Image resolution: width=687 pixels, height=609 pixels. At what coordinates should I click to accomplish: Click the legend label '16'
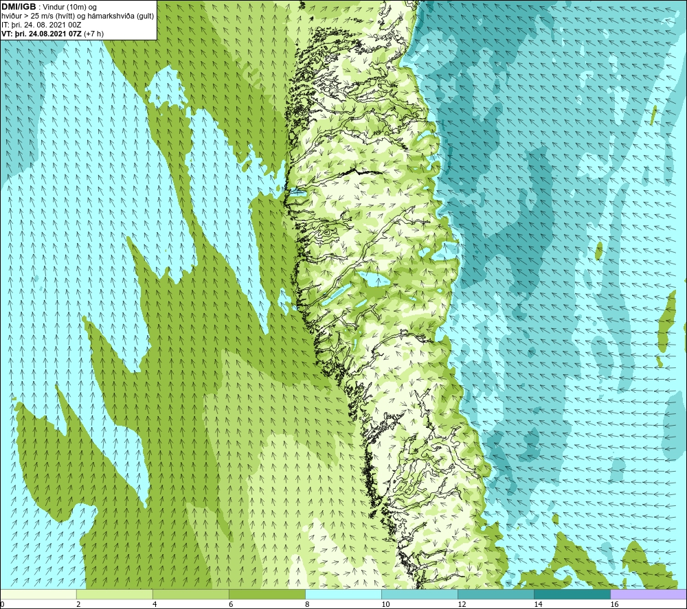pyautogui.click(x=613, y=605)
